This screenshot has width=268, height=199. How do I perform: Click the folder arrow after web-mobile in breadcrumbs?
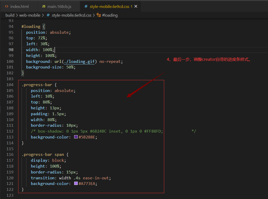pos(43,15)
